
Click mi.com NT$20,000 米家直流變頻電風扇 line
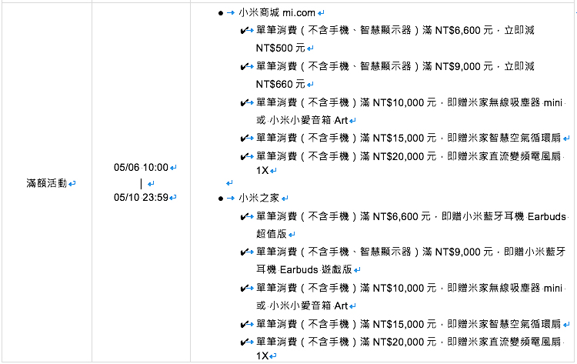click(x=409, y=156)
